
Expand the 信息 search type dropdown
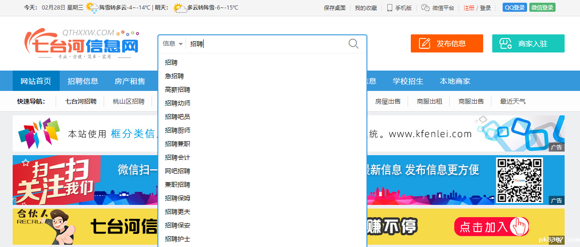click(172, 44)
